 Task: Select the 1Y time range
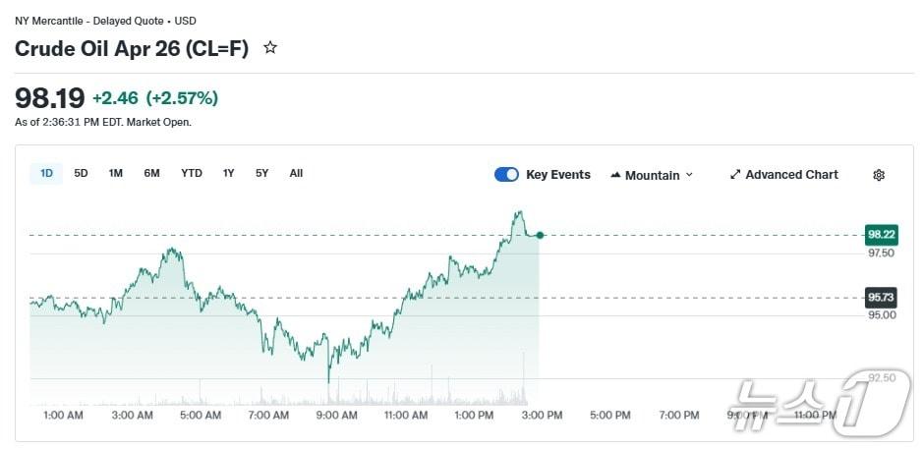[x=228, y=174]
